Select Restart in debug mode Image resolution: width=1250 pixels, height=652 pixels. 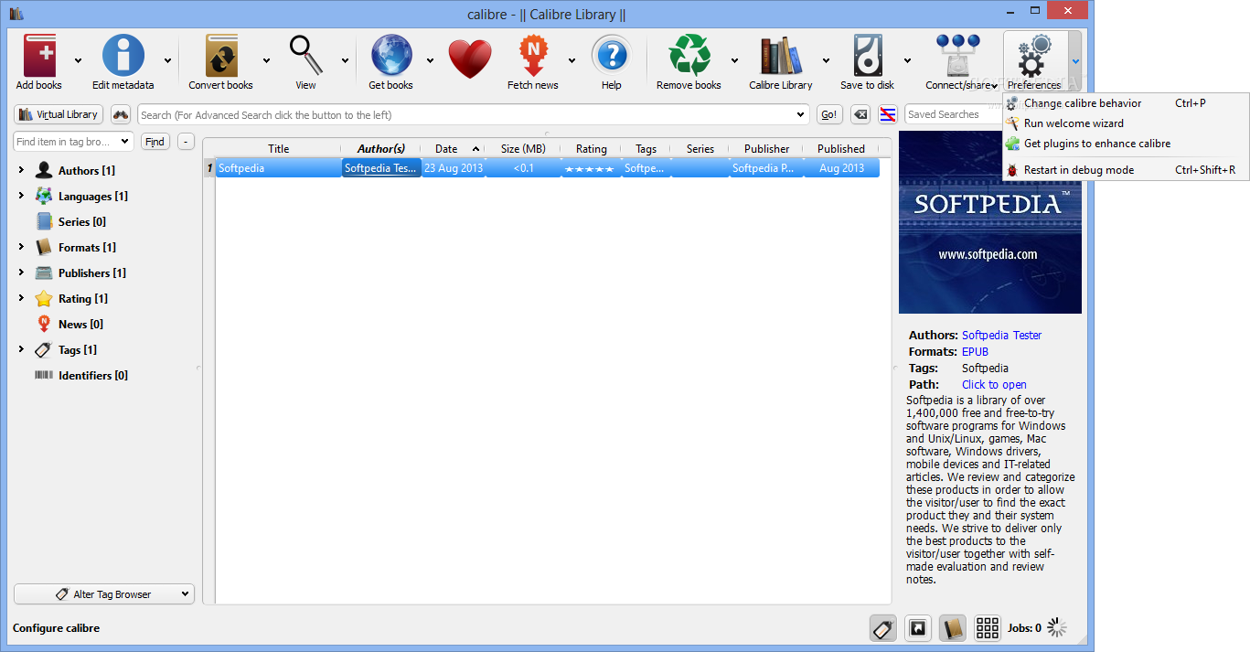tap(1126, 170)
